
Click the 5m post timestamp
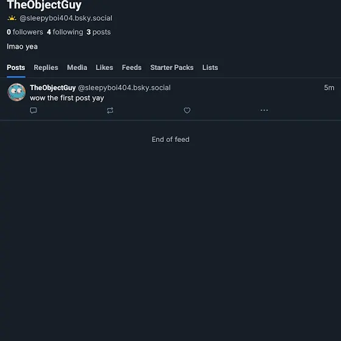tap(329, 88)
